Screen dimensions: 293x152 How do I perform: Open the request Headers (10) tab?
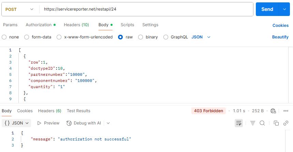[x=76, y=25]
